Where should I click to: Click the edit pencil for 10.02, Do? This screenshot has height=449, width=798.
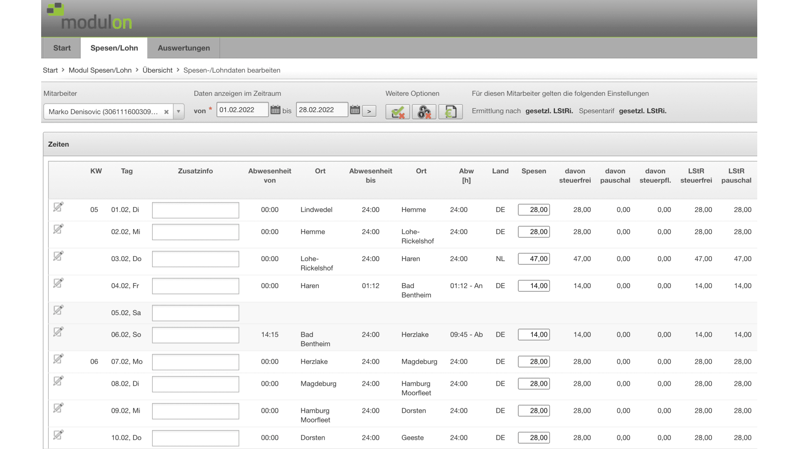click(x=58, y=435)
